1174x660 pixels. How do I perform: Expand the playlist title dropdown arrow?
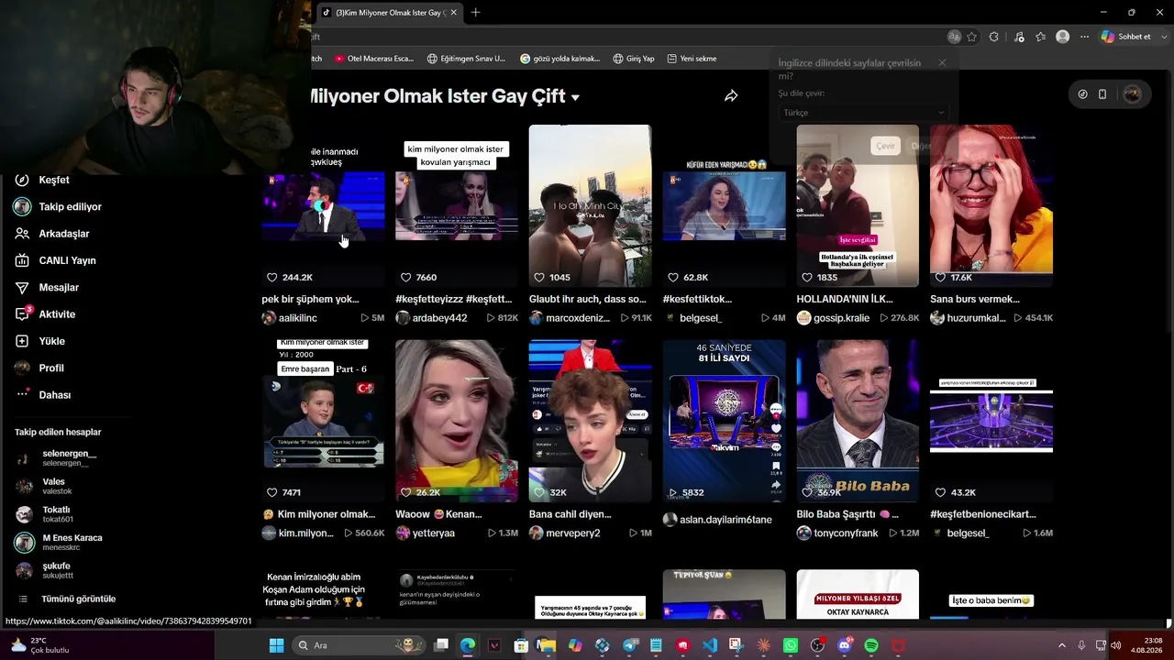(575, 97)
